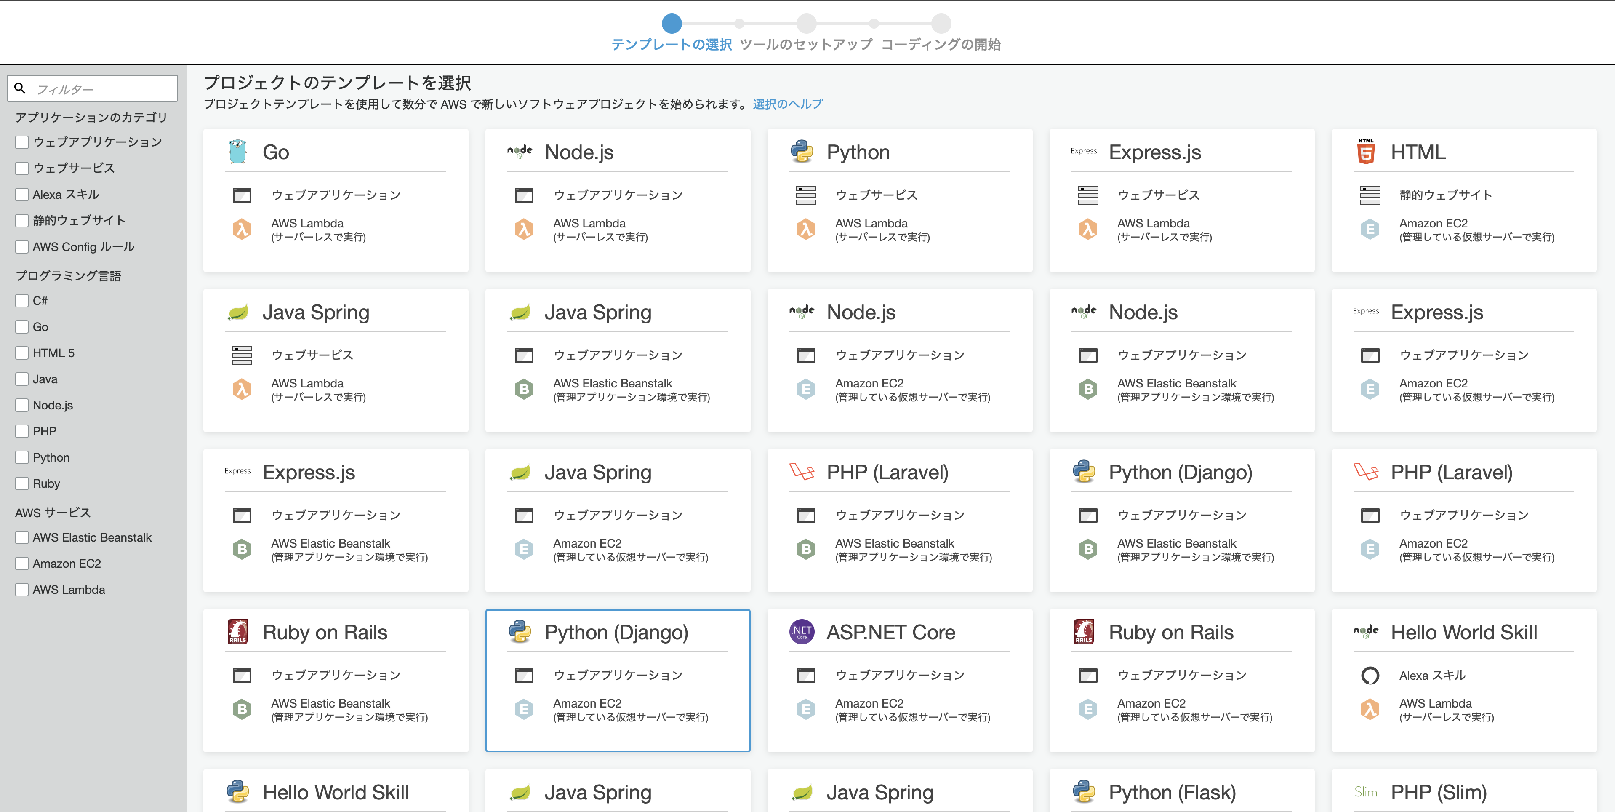Click the Python logo on the Python web service card
Viewport: 1615px width, 812px height.
tap(803, 151)
